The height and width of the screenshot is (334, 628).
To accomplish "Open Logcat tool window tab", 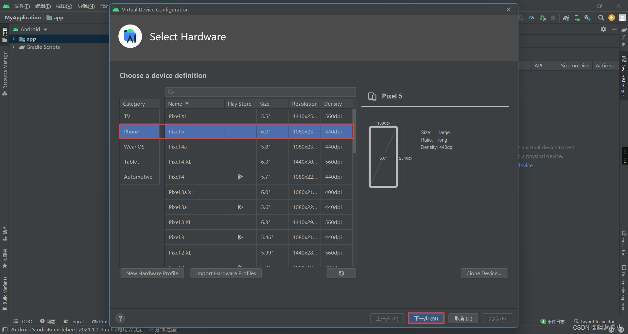I will [74, 322].
